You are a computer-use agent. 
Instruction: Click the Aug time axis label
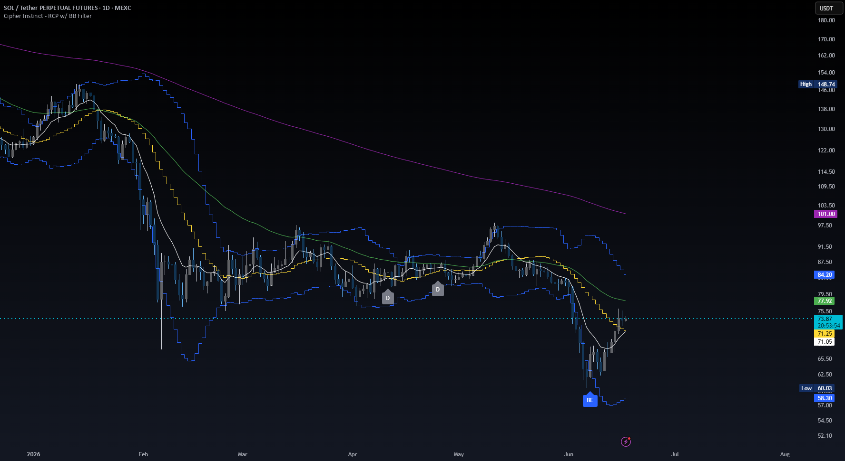coord(785,454)
